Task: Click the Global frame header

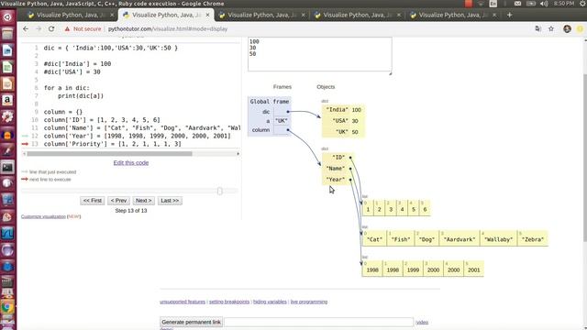Action: click(269, 102)
